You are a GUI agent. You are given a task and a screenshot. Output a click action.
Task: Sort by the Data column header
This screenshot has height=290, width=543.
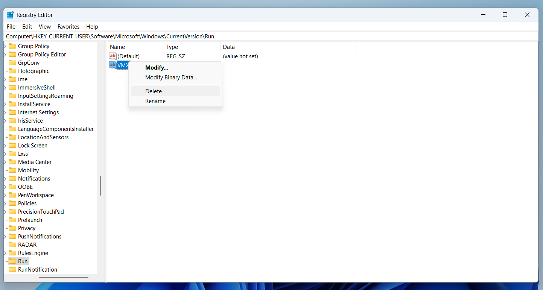[288, 47]
